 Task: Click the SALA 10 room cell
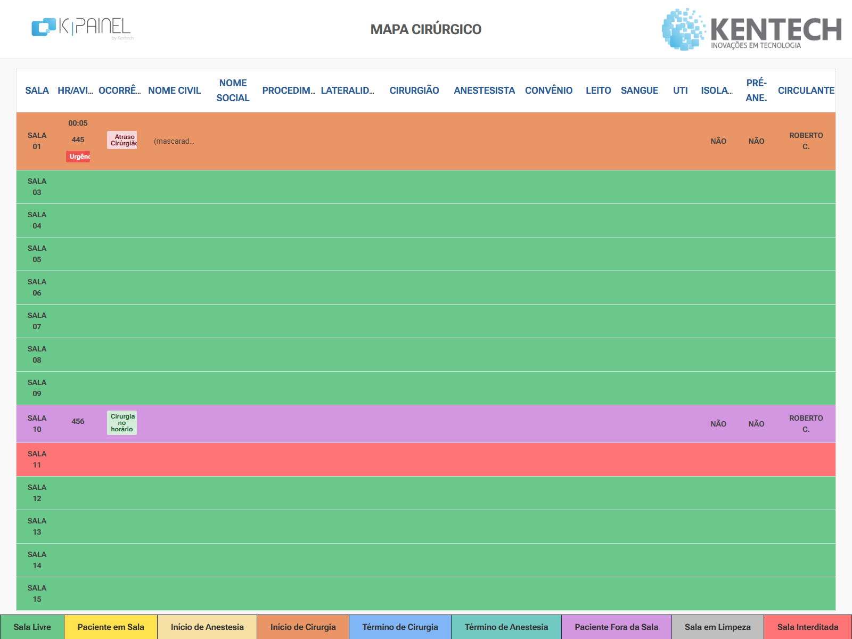coord(37,424)
